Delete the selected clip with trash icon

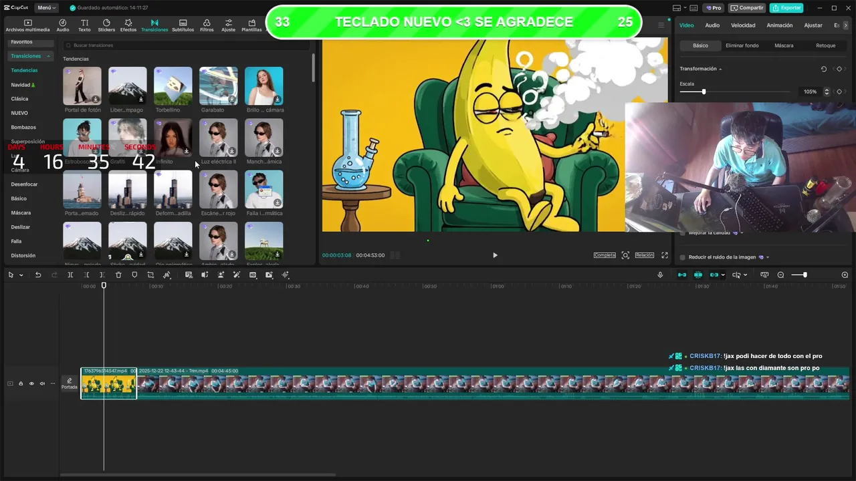point(118,275)
